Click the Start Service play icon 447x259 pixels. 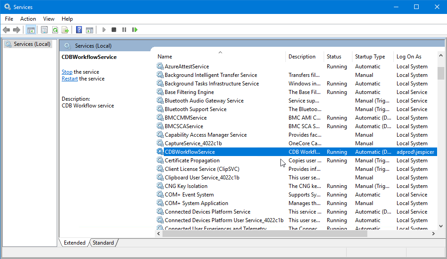[x=104, y=30]
